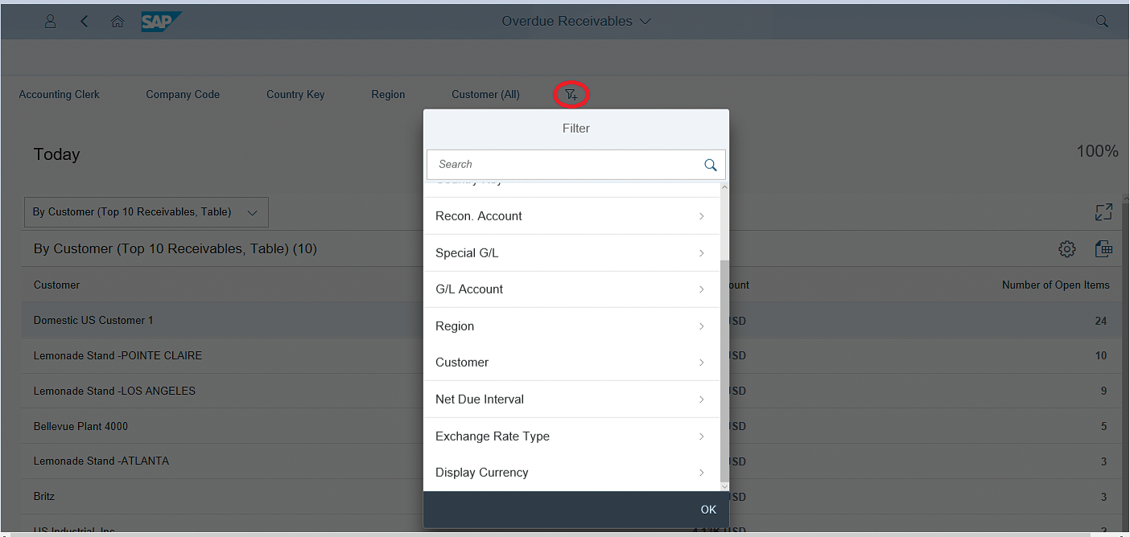Click the scrollbar down arrow in Filter list
The width and height of the screenshot is (1130, 537).
(x=724, y=486)
